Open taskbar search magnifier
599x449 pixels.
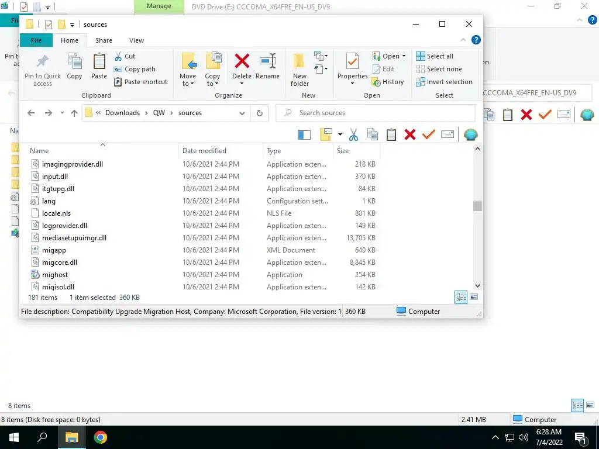[42, 437]
